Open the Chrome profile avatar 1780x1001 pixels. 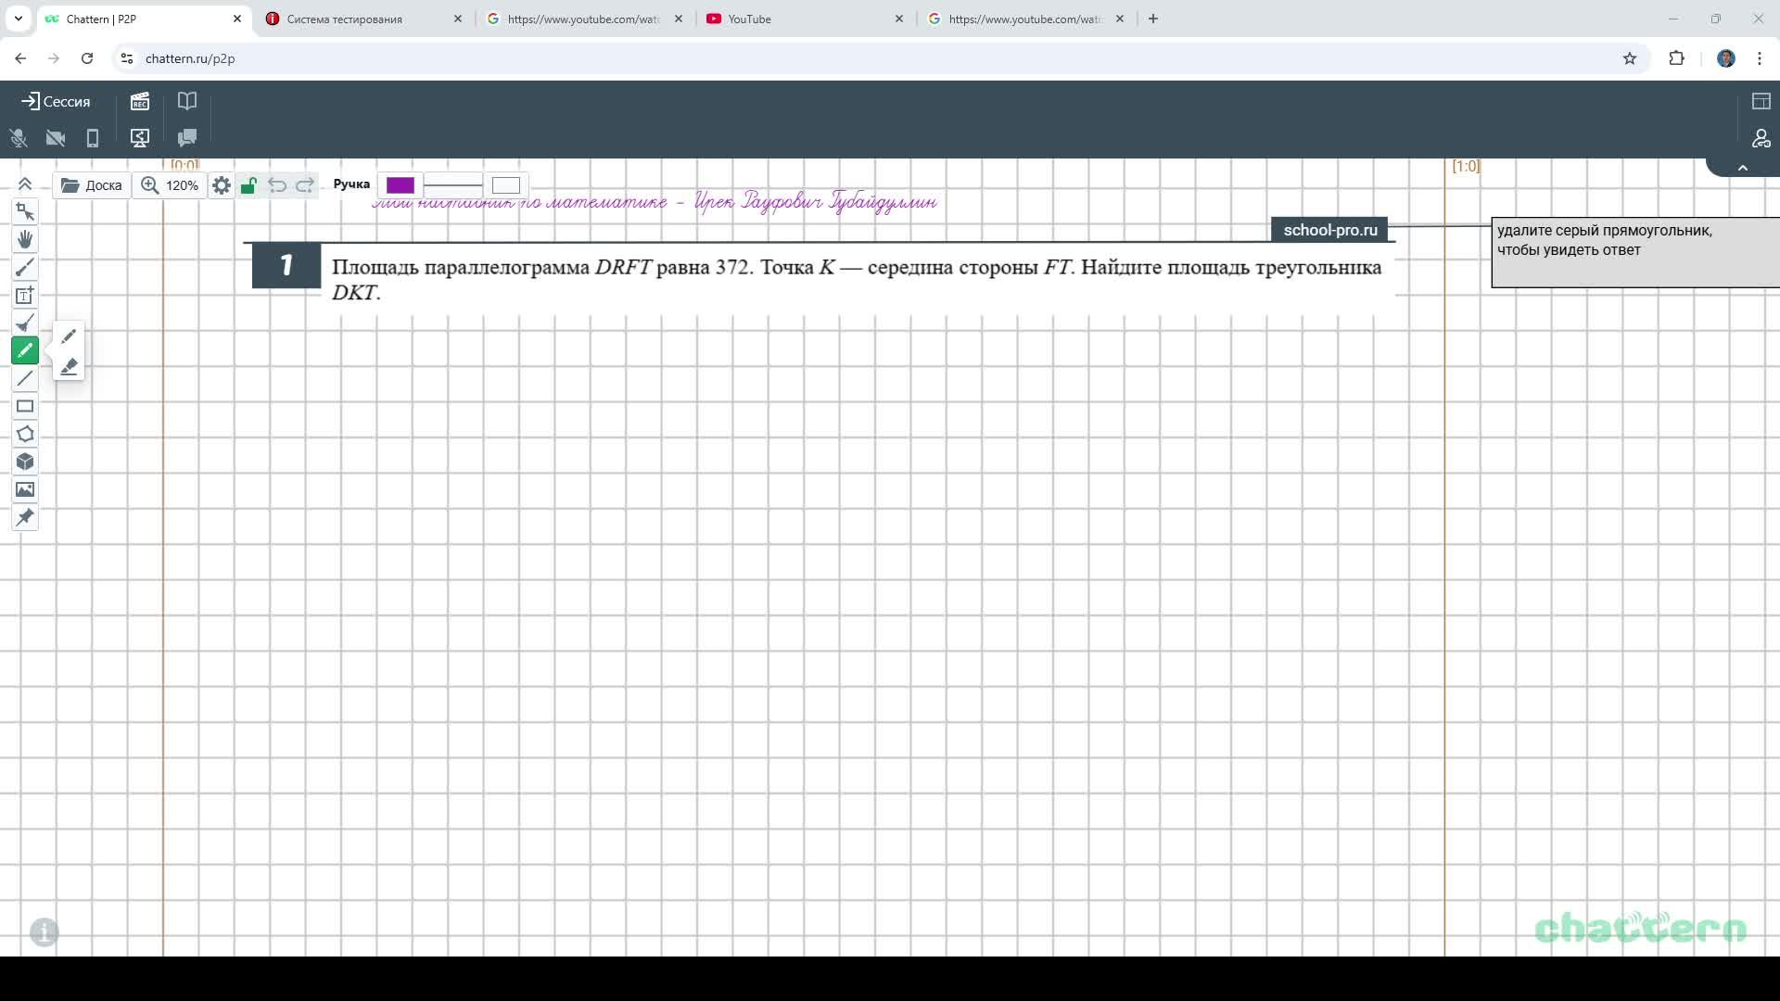point(1726,58)
